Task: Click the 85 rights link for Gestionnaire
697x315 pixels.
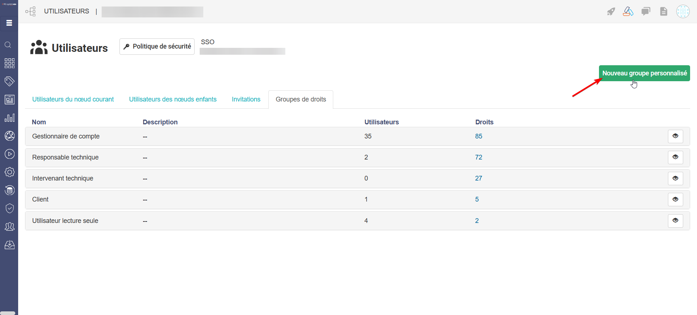Action: click(x=479, y=136)
